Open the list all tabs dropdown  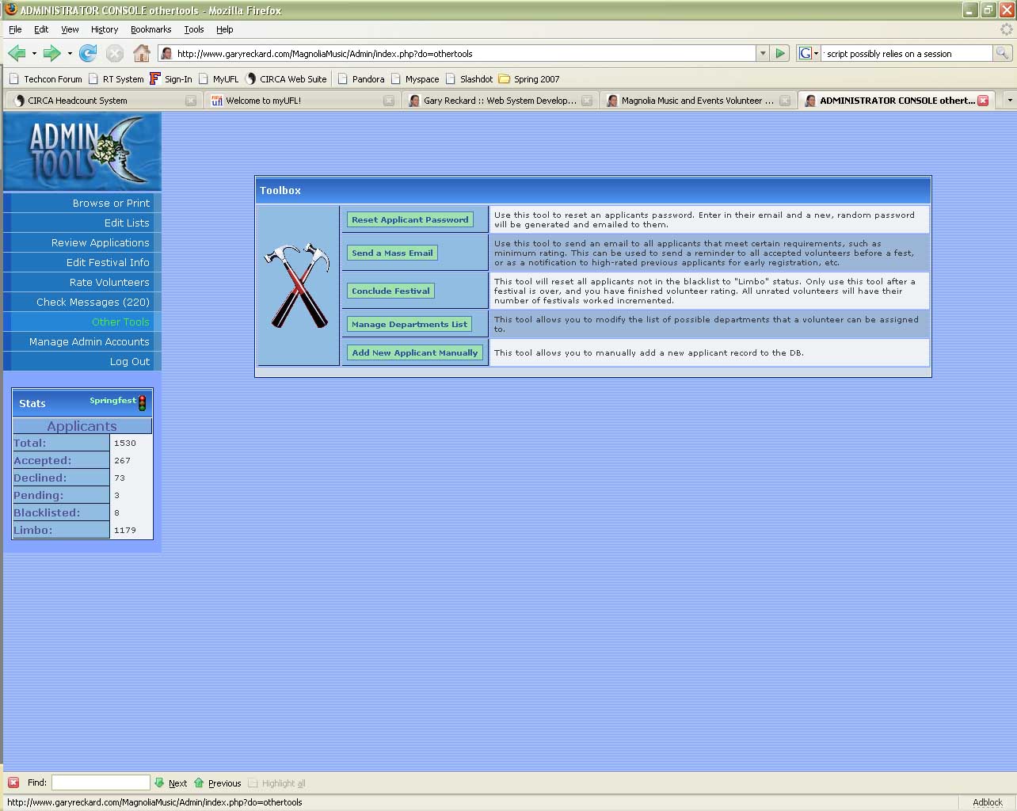click(x=1008, y=101)
